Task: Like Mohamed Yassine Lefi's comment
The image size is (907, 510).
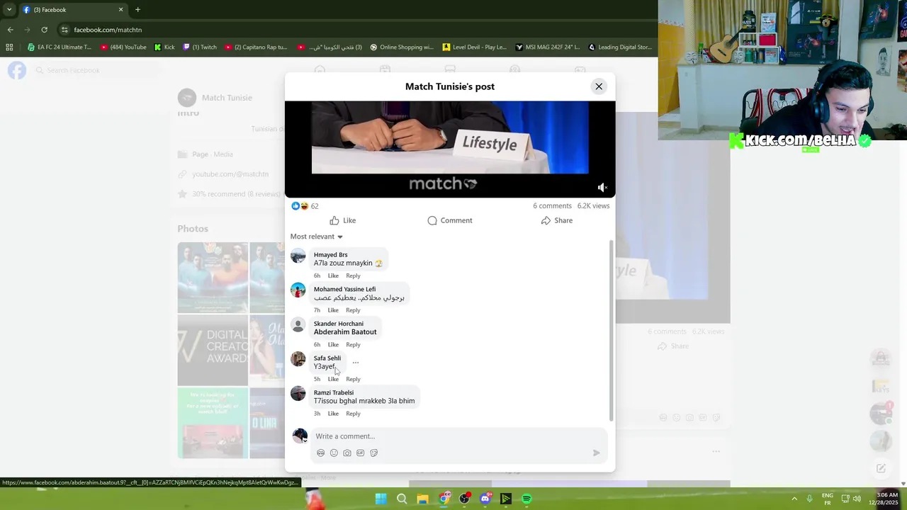Action: [333, 310]
